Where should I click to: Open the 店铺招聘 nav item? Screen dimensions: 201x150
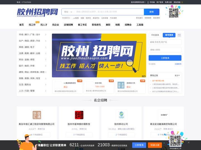coord(68,25)
